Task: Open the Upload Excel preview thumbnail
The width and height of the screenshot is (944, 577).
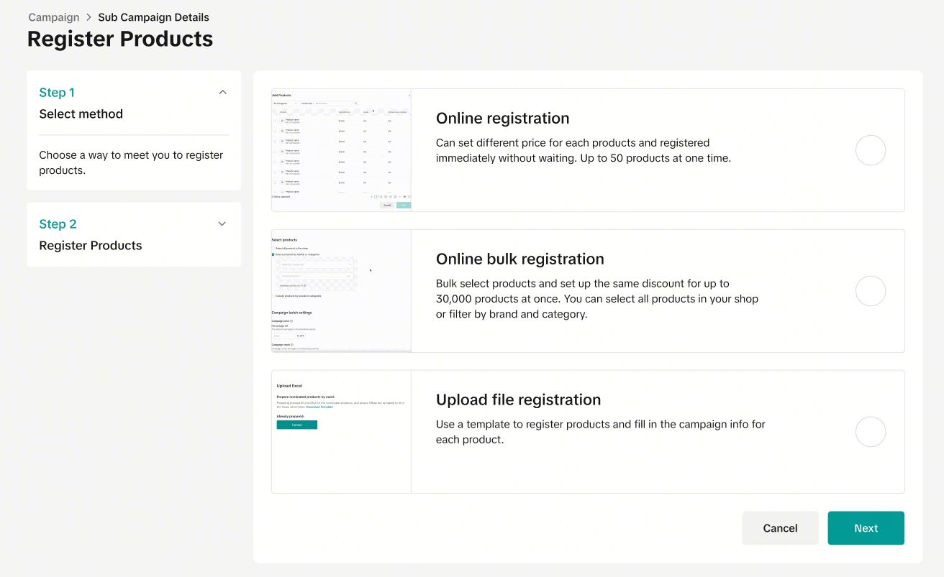Action: tap(341, 432)
